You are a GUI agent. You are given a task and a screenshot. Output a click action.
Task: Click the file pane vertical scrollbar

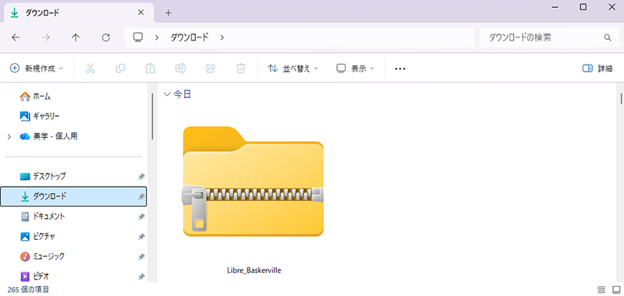tap(621, 97)
